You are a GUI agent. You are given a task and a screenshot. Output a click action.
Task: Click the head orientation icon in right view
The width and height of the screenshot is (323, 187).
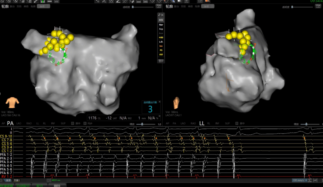[177, 103]
